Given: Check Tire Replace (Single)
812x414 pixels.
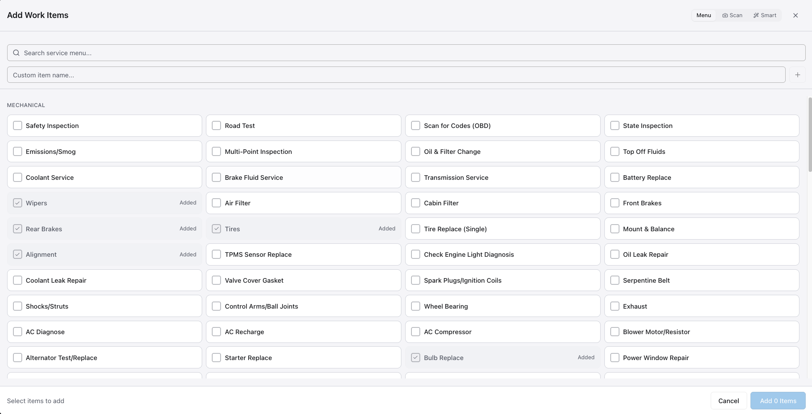Looking at the screenshot, I should (x=416, y=229).
